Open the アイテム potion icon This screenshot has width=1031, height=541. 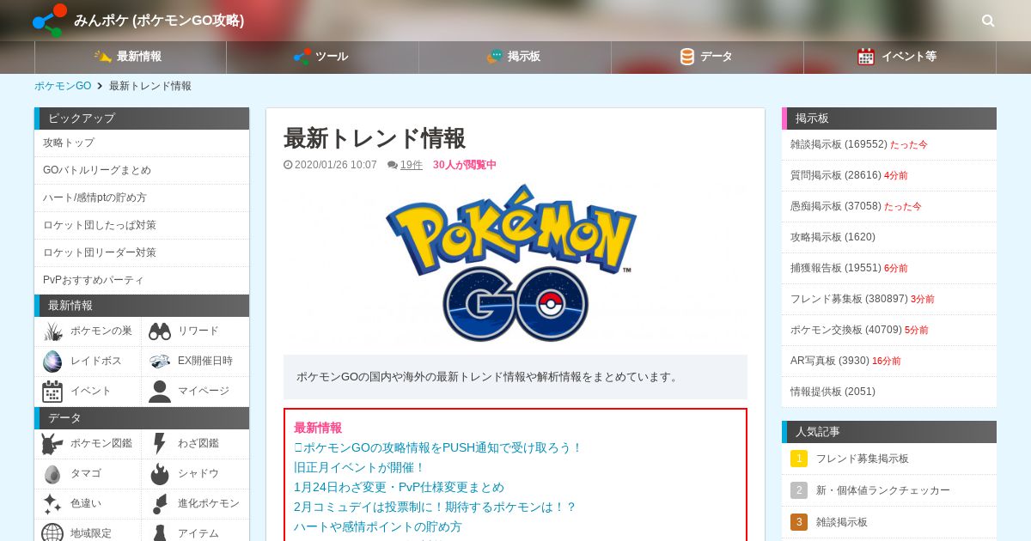(160, 533)
